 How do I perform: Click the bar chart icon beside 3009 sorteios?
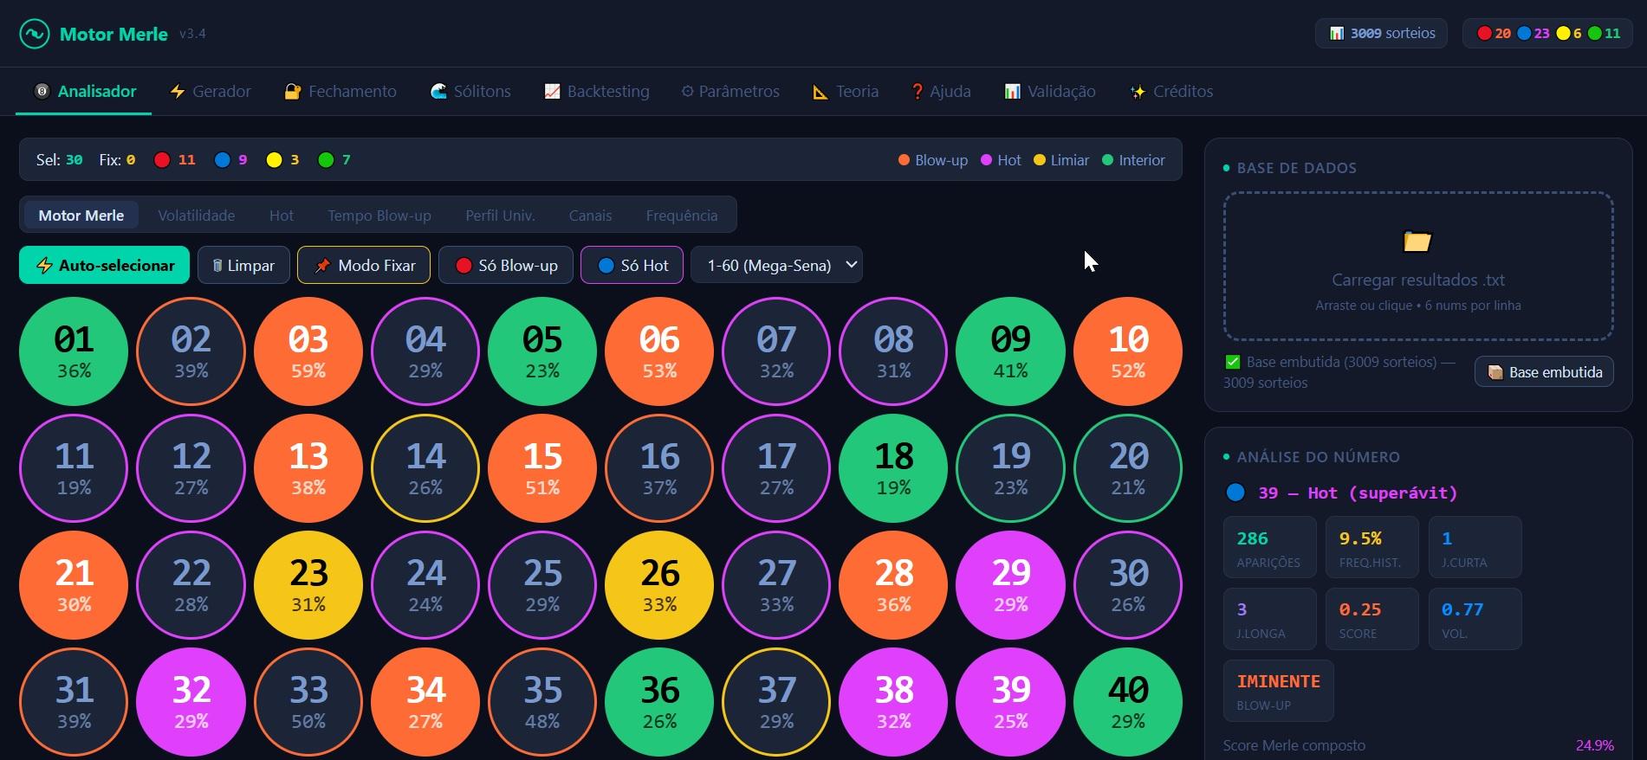click(x=1337, y=34)
